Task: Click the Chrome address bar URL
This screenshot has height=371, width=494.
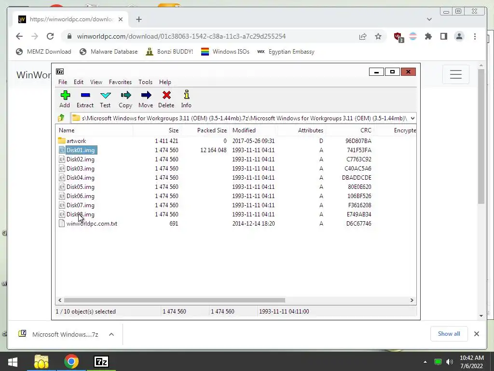Action: click(x=181, y=36)
